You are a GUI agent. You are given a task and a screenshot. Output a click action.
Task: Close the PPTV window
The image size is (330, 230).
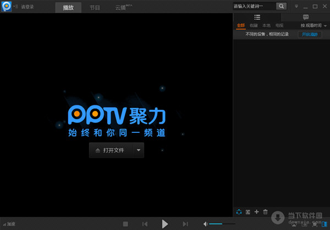[324, 6]
